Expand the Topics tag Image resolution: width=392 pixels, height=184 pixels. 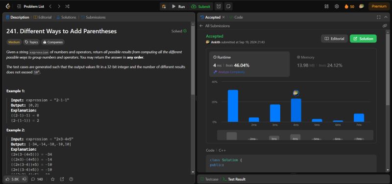[31, 42]
